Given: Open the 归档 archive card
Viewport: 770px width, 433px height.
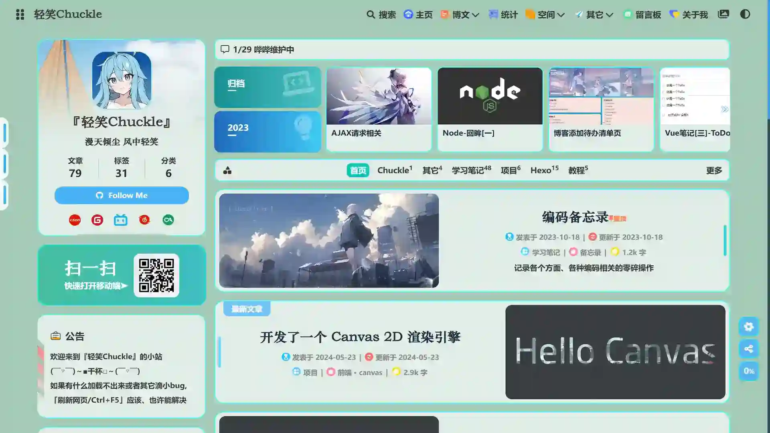Looking at the screenshot, I should (267, 87).
